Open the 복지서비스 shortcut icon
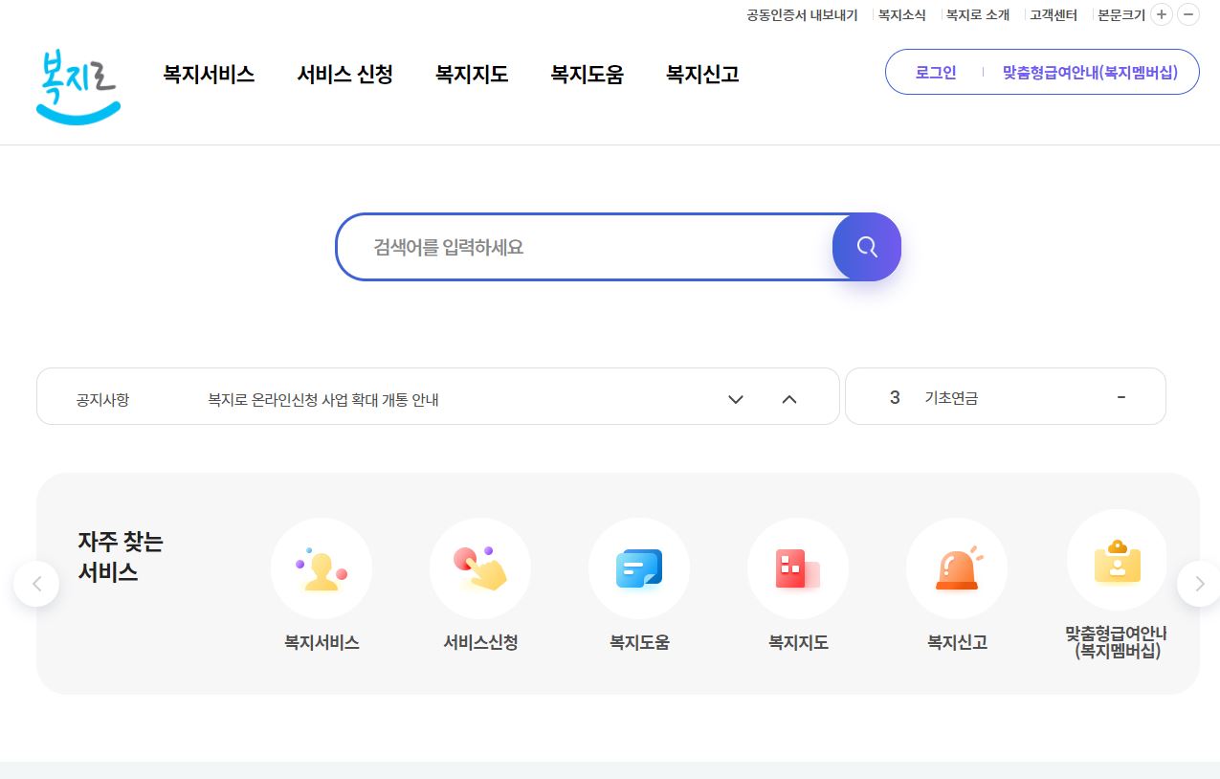The width and height of the screenshot is (1220, 779). (322, 568)
